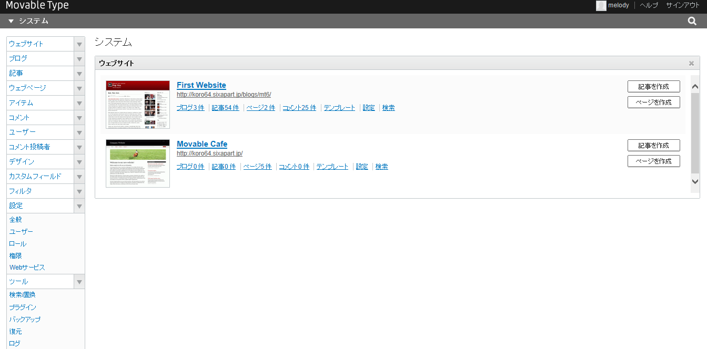This screenshot has width=707, height=349.
Task: Close the ウェブサイト widget panel
Action: tap(691, 63)
